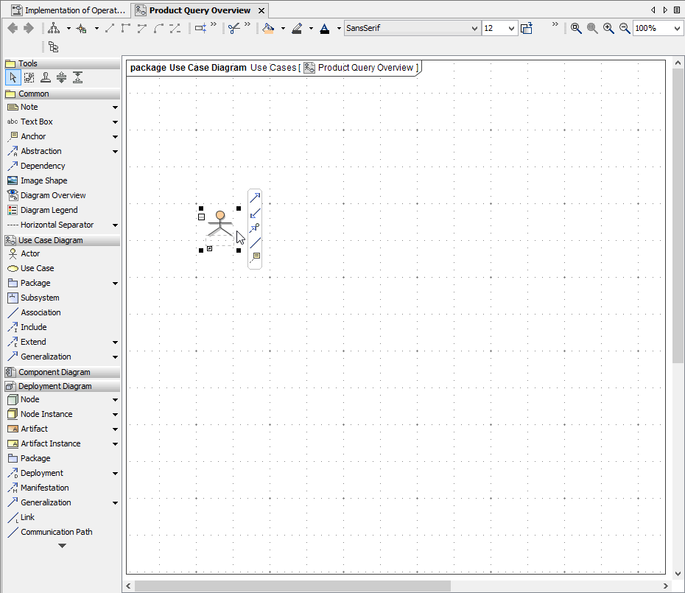
Task: Click the forward navigation arrow in the toolbar
Action: click(x=28, y=28)
